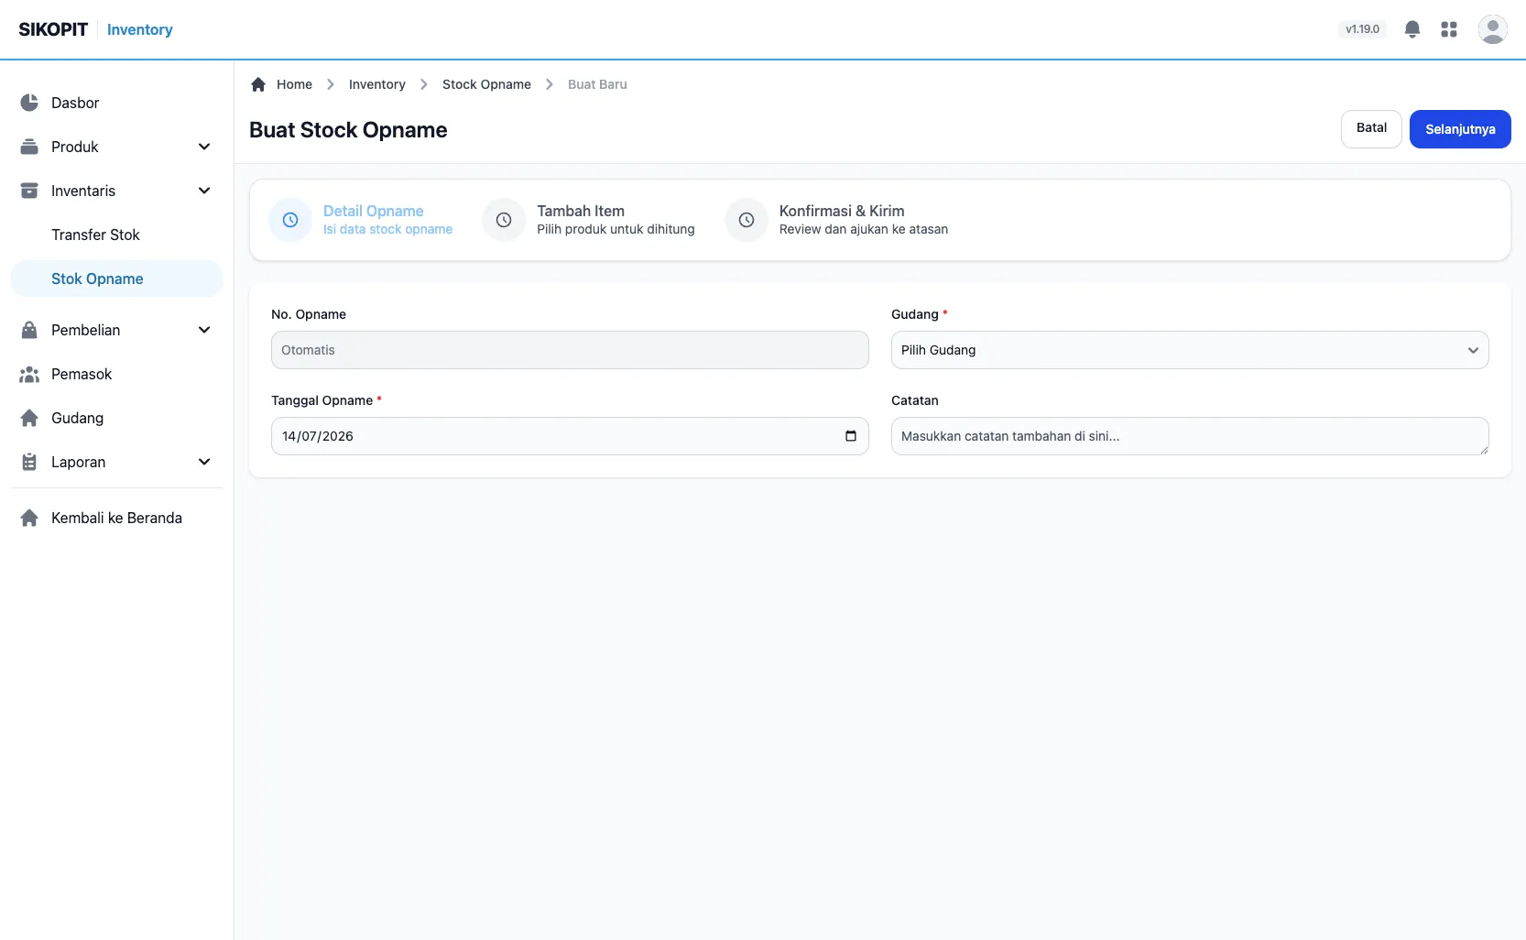Open Transfer Stok menu item
Screen dimensions: 1526x940
pyautogui.click(x=116, y=235)
